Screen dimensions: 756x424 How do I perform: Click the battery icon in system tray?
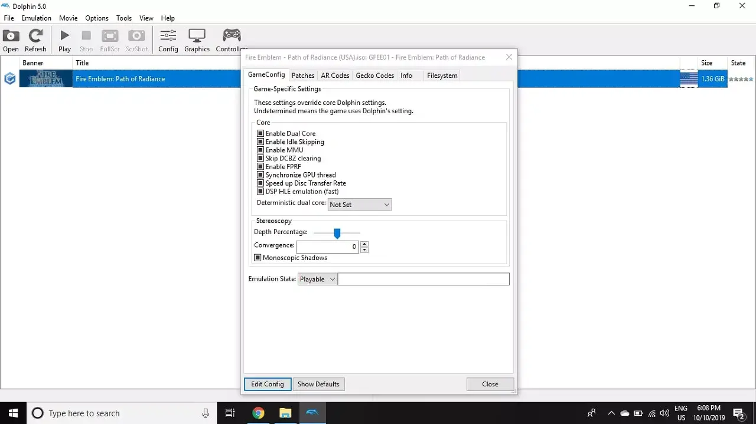(639, 413)
